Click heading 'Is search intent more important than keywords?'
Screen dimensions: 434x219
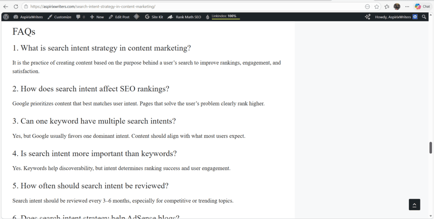95,153
